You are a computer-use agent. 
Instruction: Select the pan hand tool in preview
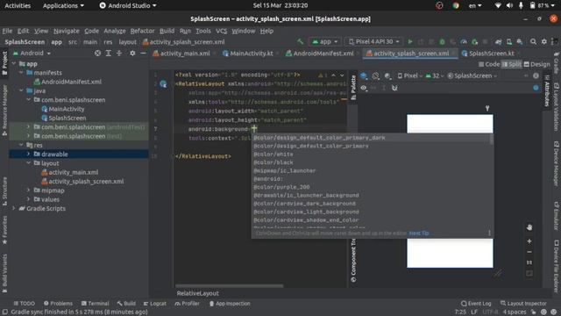click(x=529, y=227)
